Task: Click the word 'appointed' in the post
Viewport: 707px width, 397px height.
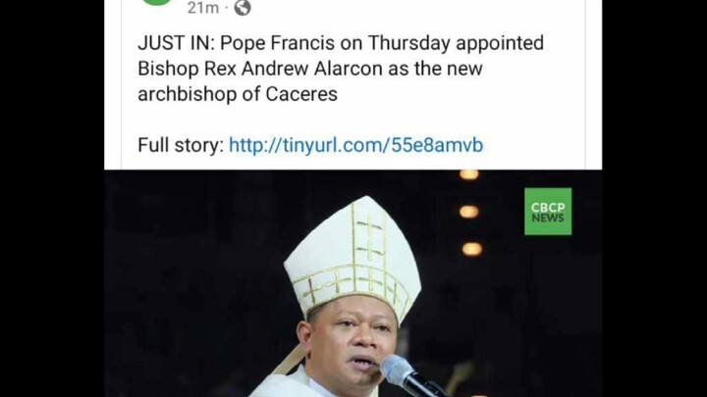Action: coord(500,44)
